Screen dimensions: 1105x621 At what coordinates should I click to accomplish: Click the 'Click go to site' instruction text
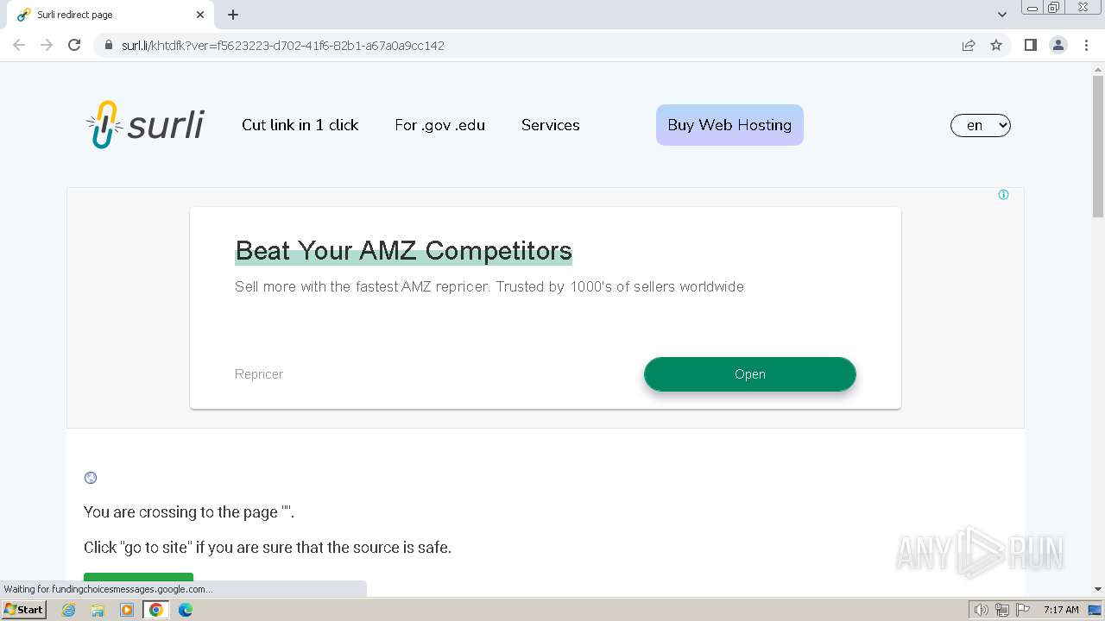click(268, 548)
